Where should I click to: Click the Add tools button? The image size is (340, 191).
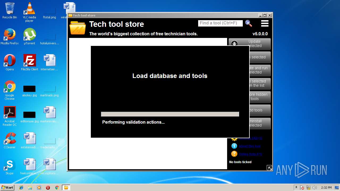pyautogui.click(x=260, y=110)
